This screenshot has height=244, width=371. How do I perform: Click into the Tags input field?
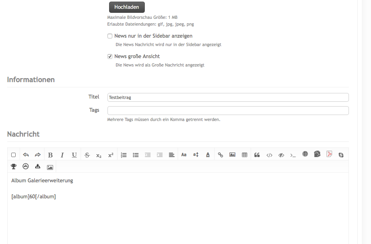point(228,110)
